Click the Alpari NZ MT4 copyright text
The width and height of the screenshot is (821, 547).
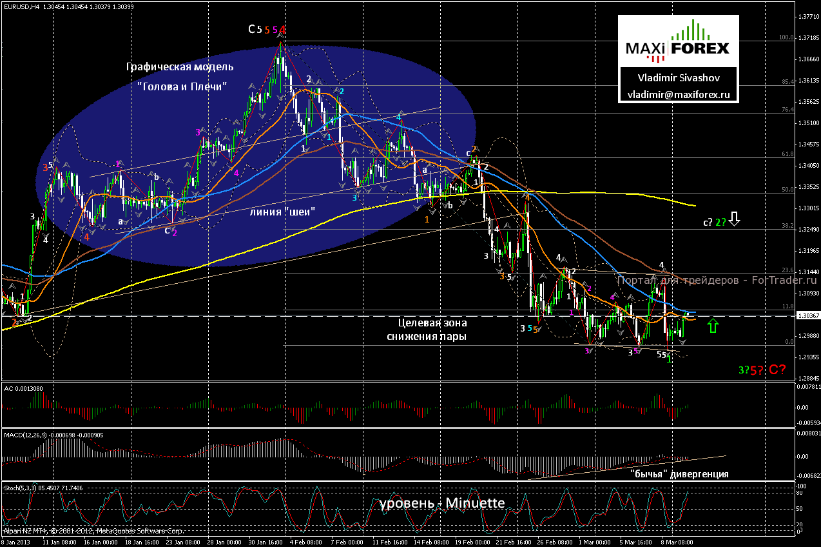pyautogui.click(x=93, y=532)
